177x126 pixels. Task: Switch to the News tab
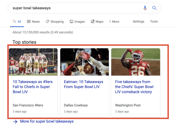[x=33, y=21]
